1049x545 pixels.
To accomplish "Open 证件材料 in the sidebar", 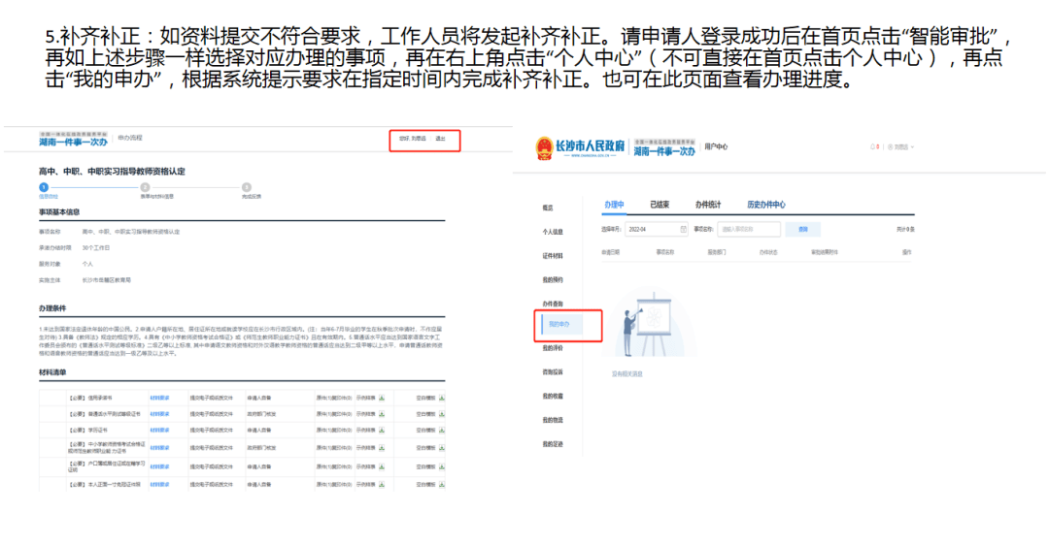I will point(553,256).
